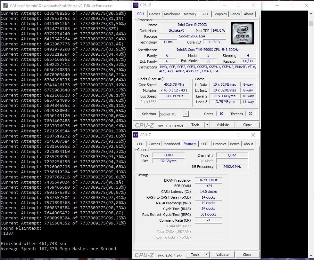Open Bench tab in lower CPU-Z window
This screenshot has width=314, height=260.
click(235, 144)
